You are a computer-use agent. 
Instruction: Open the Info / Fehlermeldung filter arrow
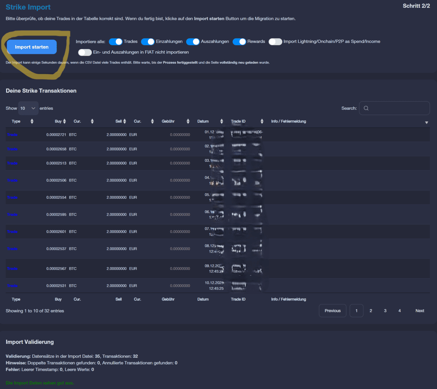(x=426, y=122)
